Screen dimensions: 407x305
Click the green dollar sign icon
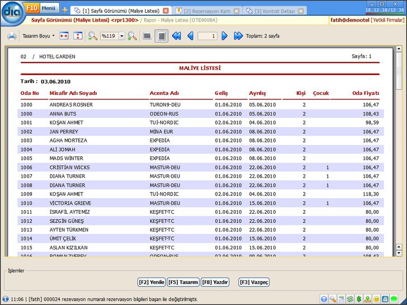click(359, 299)
